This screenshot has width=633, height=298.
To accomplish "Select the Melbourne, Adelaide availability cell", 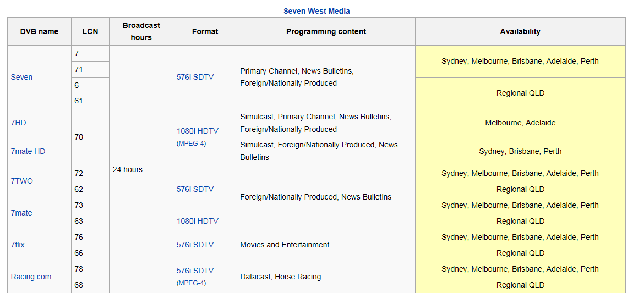I will [x=520, y=123].
